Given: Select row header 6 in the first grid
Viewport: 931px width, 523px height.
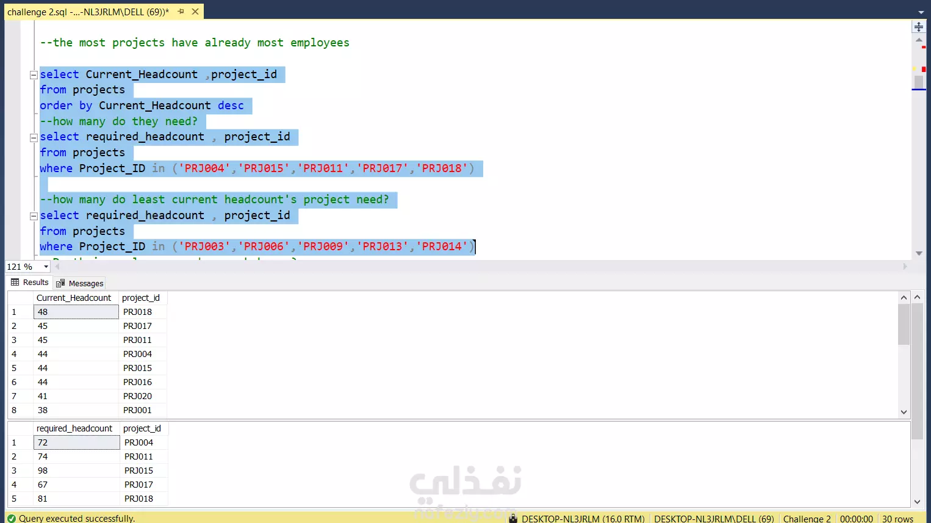Looking at the screenshot, I should point(20,382).
